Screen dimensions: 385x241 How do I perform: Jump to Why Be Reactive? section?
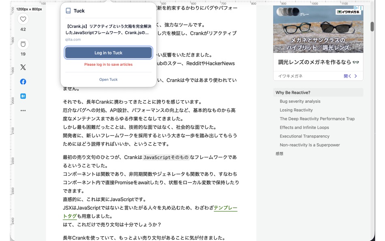[x=293, y=93]
